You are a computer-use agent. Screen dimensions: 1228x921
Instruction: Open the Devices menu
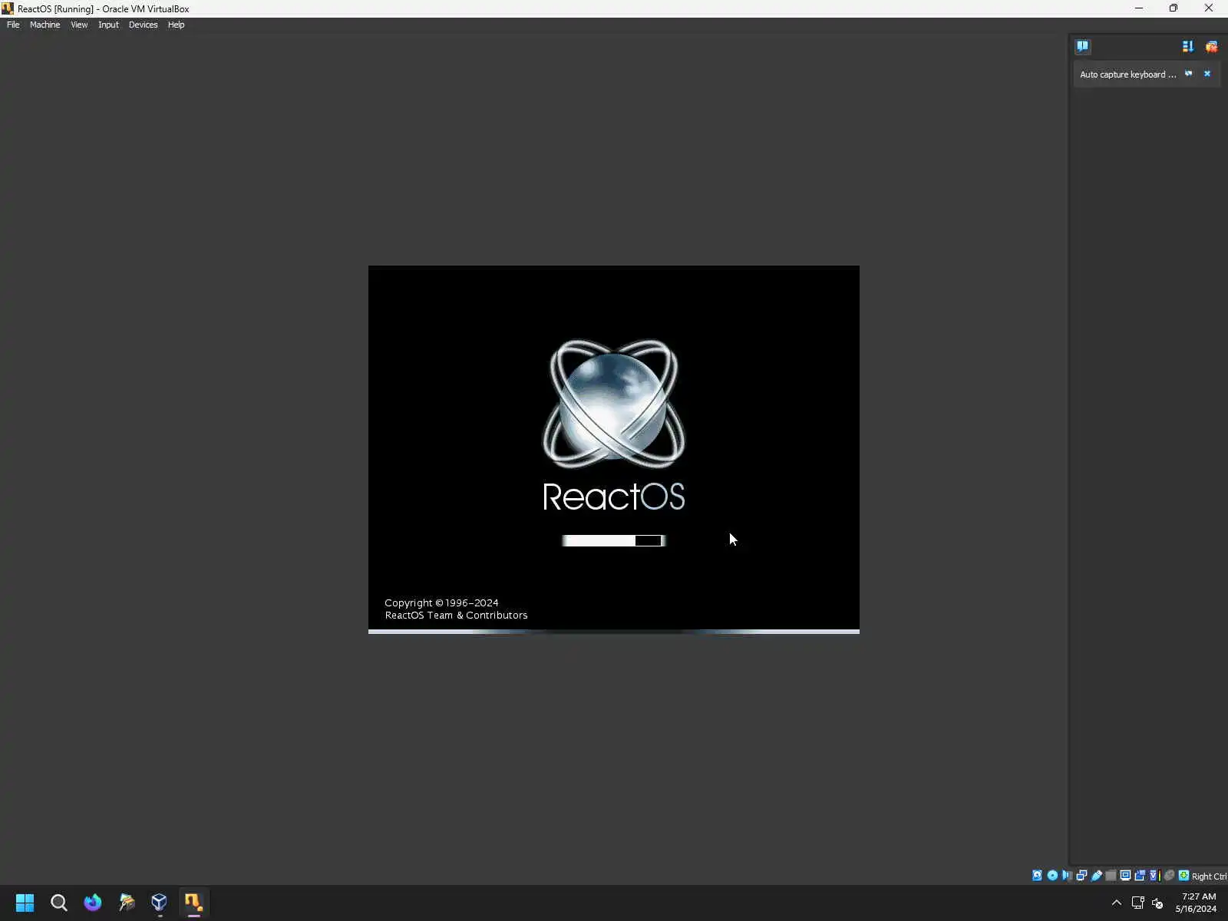[143, 25]
